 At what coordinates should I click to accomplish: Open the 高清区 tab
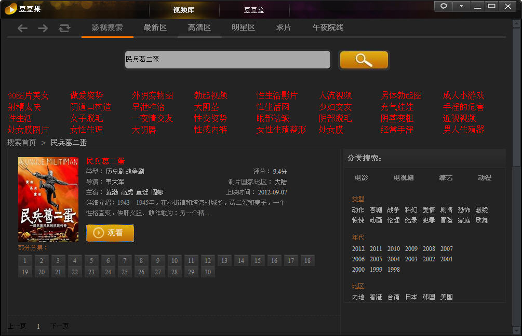[199, 27]
